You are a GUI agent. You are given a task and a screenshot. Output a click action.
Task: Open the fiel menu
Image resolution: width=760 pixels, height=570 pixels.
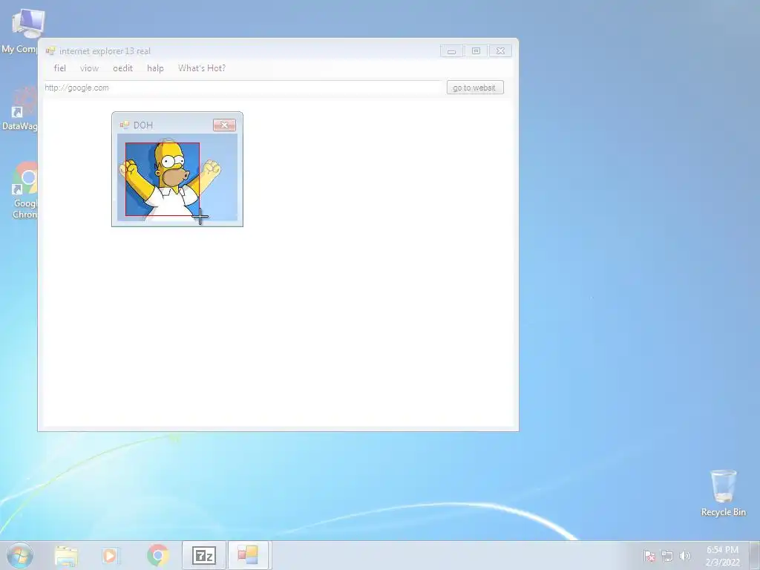pos(59,68)
